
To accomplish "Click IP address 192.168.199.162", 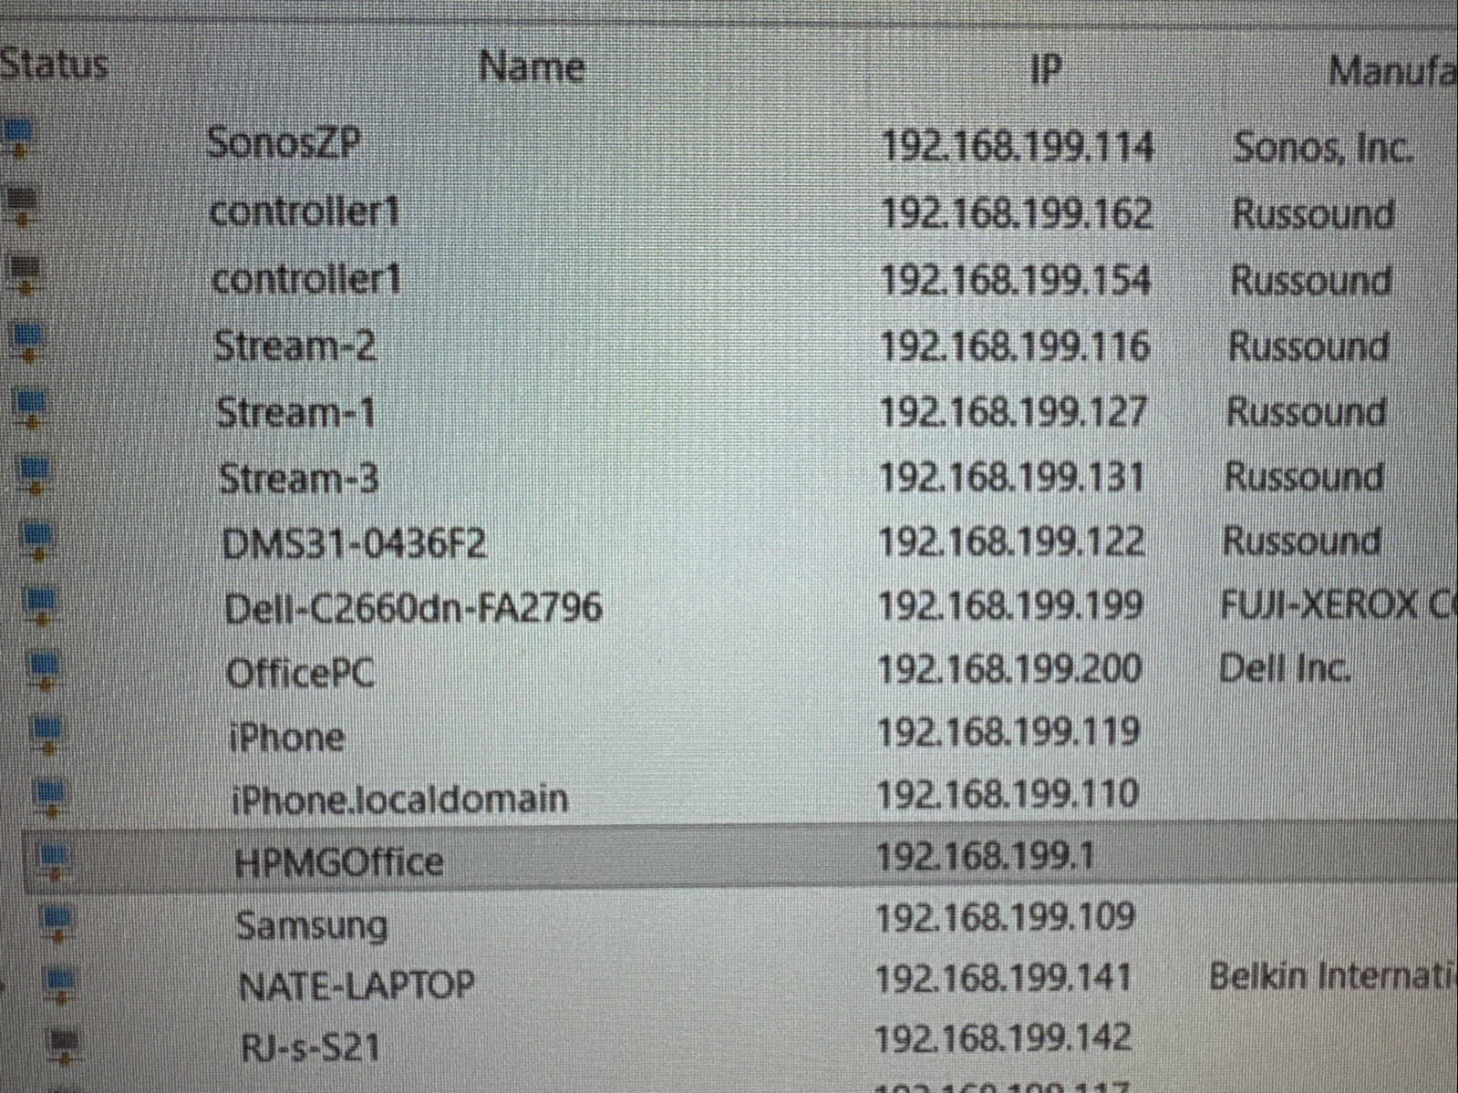I will [x=1016, y=213].
